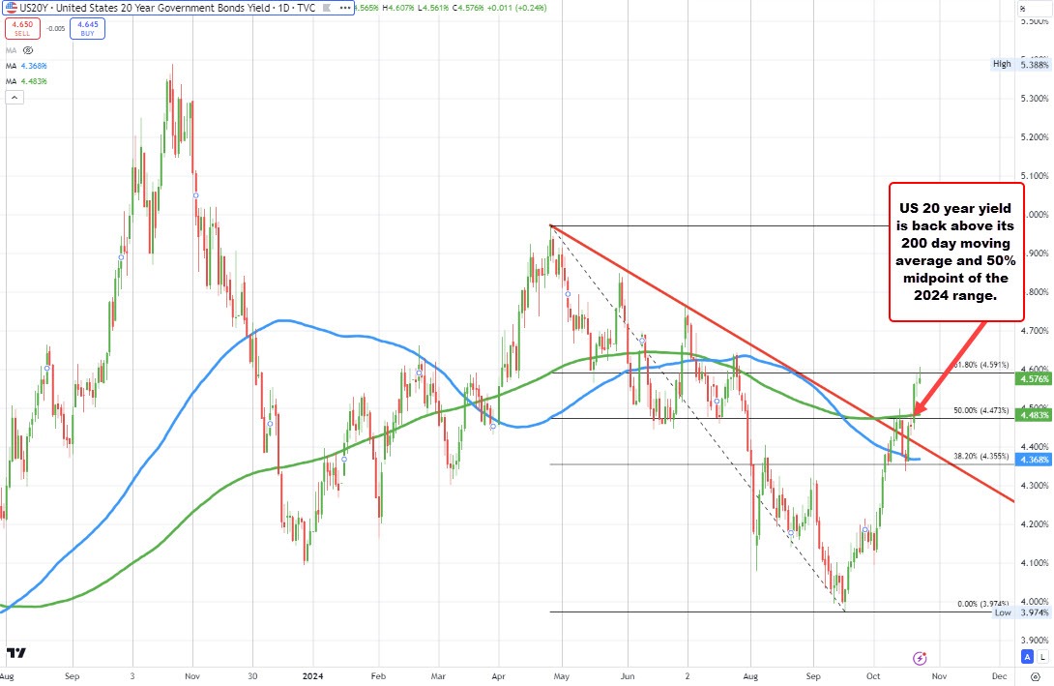Viewport: 1054px width, 686px height.
Task: Click the TradingView logo
Action: coord(16,653)
